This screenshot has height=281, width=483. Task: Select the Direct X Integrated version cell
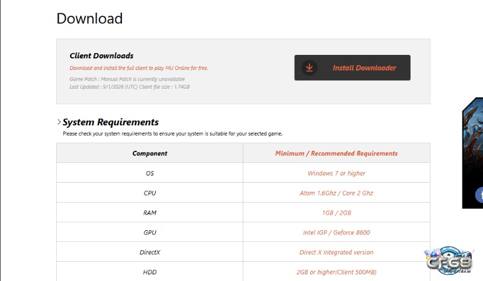pyautogui.click(x=336, y=252)
